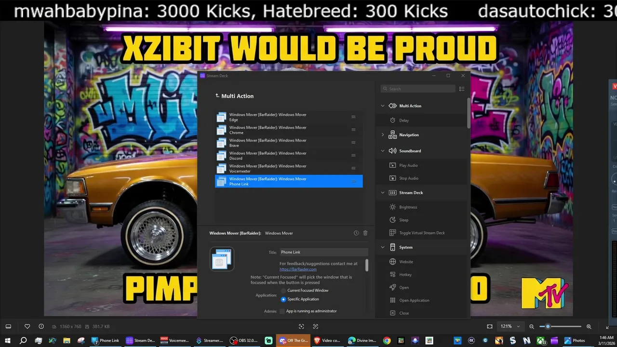Screen dimensions: 617x347
Task: Click the Stream Deck actions search field
Action: pos(417,89)
